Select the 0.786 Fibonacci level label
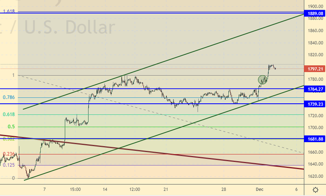The width and height of the screenshot is (326, 196). pyautogui.click(x=9, y=97)
